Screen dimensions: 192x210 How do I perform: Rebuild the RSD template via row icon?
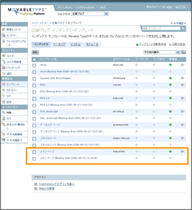coord(183,85)
